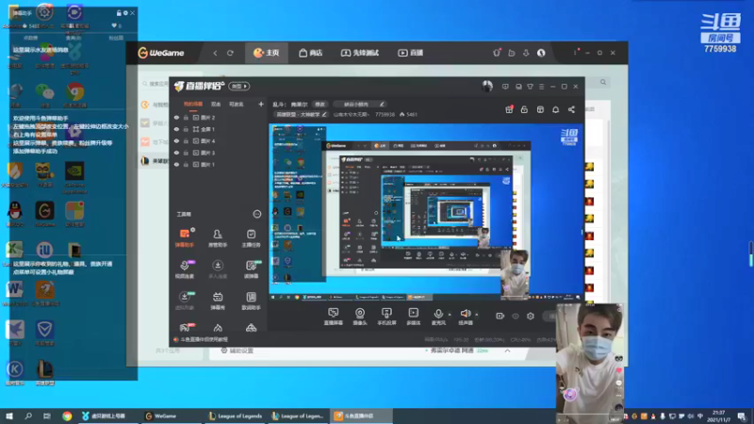Add a new scene with plus button
The height and width of the screenshot is (424, 754).
(x=261, y=105)
